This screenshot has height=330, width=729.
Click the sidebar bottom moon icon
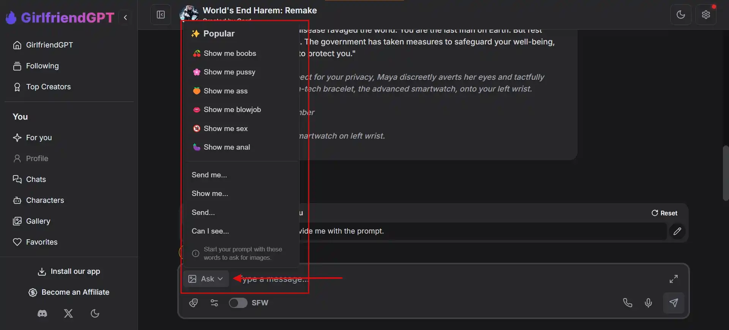[x=95, y=313]
